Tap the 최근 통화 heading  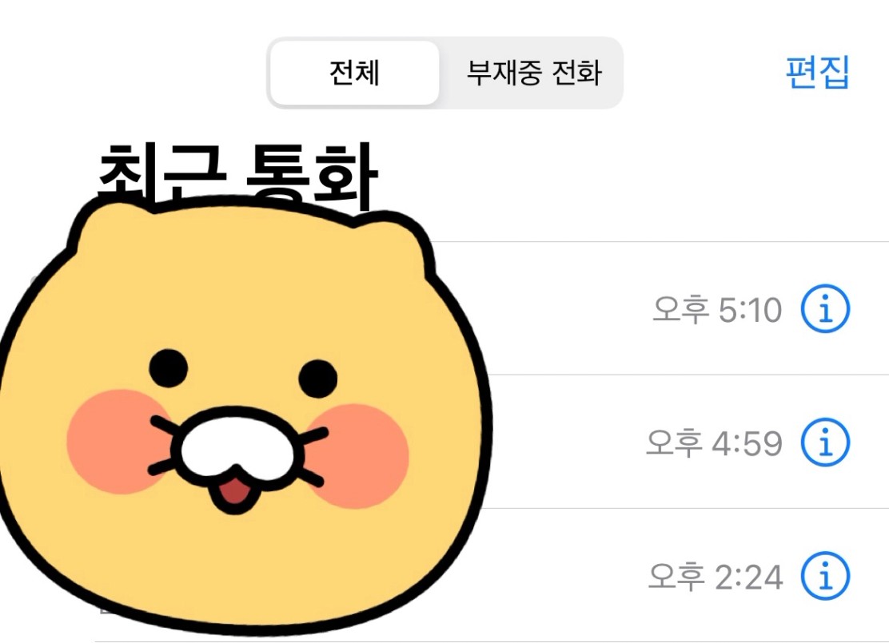pos(238,173)
